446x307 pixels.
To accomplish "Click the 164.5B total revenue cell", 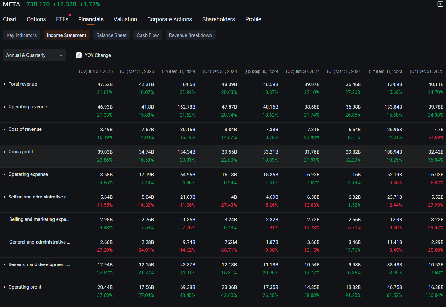I will point(188,84).
